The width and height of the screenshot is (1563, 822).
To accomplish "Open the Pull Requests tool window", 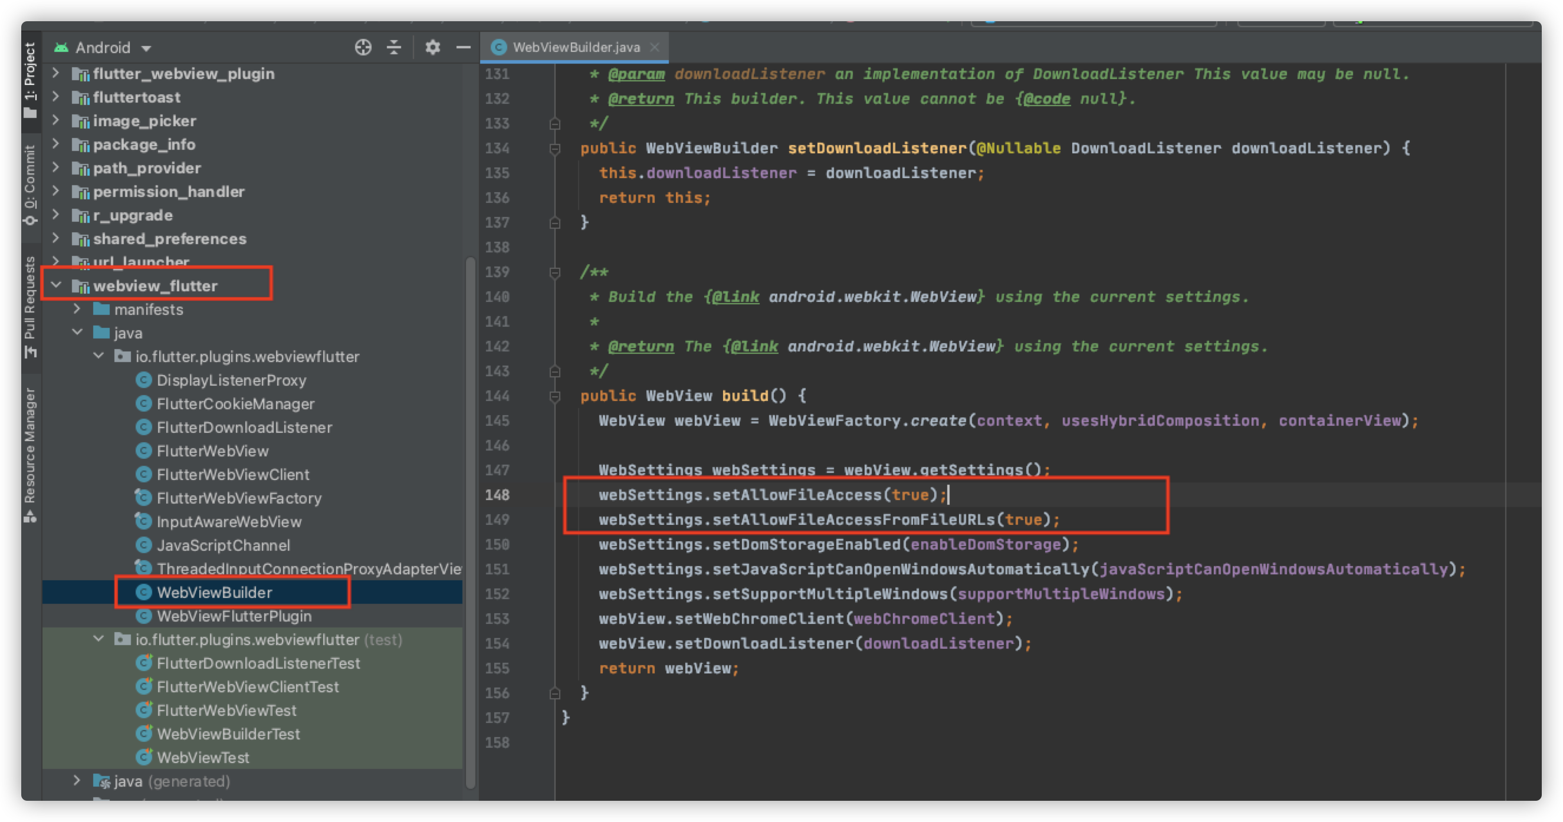I will click(30, 307).
